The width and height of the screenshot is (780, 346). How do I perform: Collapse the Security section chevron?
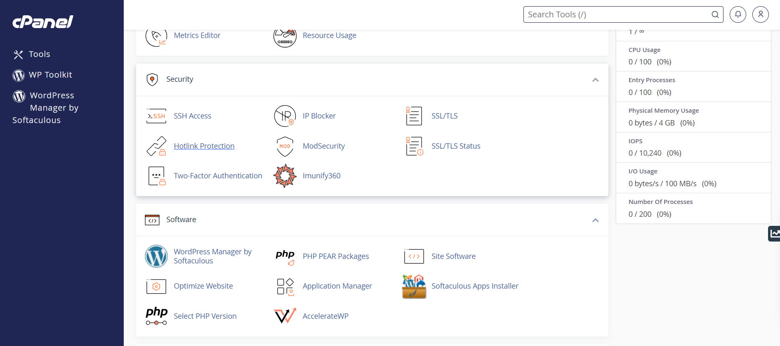pos(595,80)
